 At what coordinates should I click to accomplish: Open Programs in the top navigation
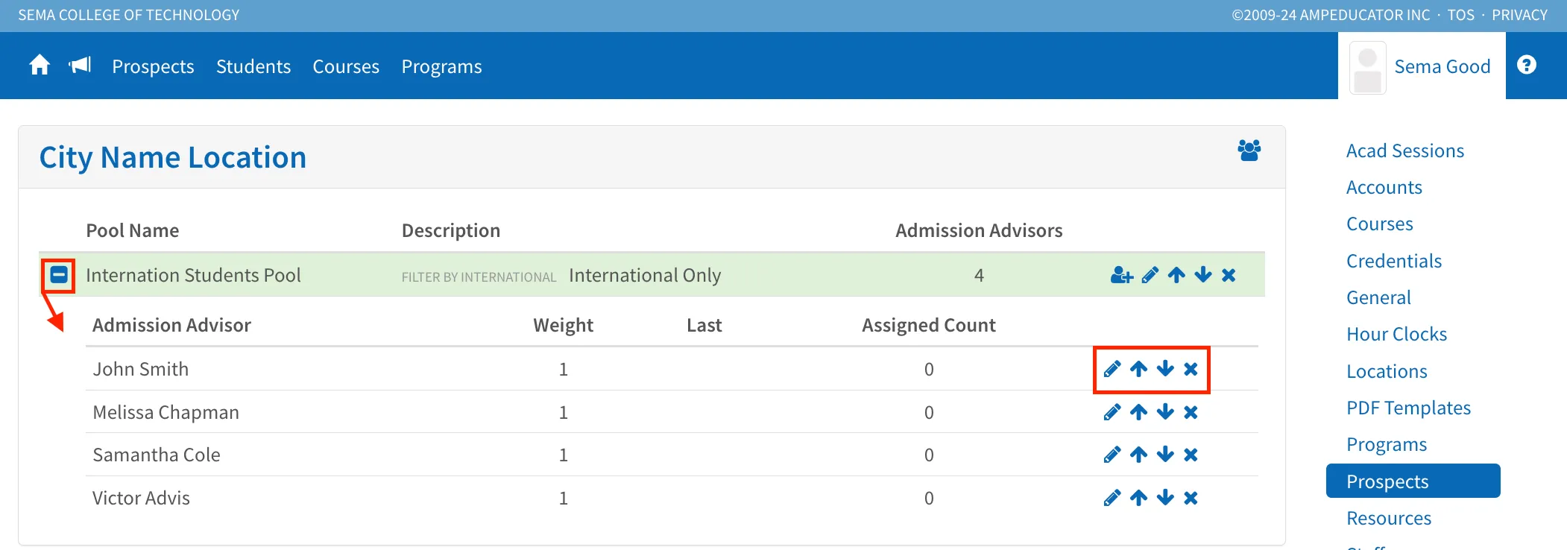441,66
